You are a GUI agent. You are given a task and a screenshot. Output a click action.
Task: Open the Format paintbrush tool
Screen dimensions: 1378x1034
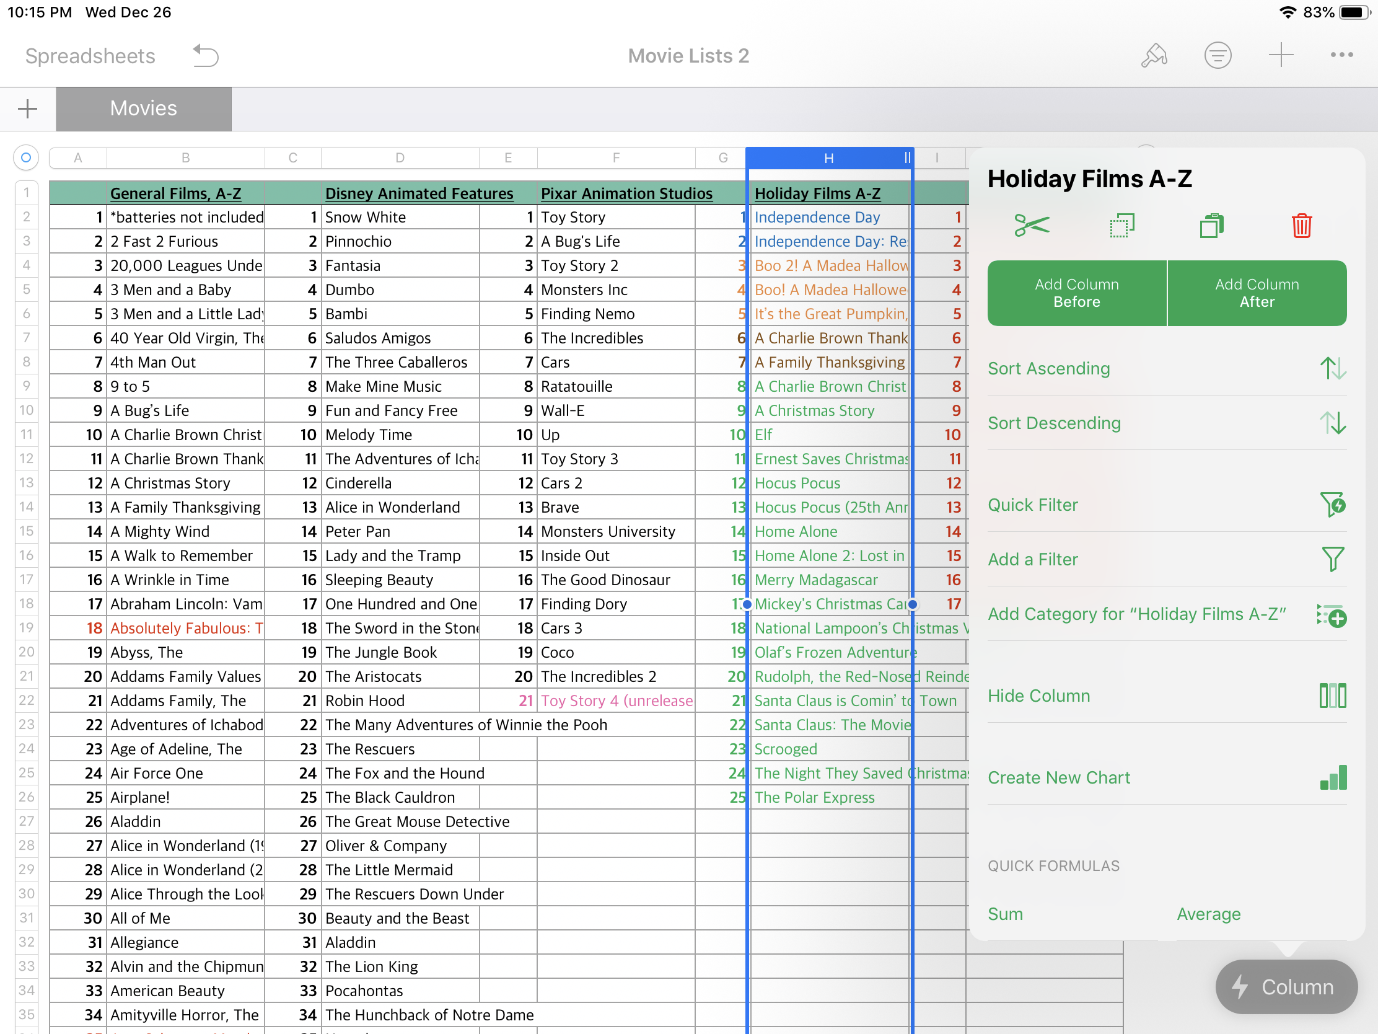[x=1154, y=55]
